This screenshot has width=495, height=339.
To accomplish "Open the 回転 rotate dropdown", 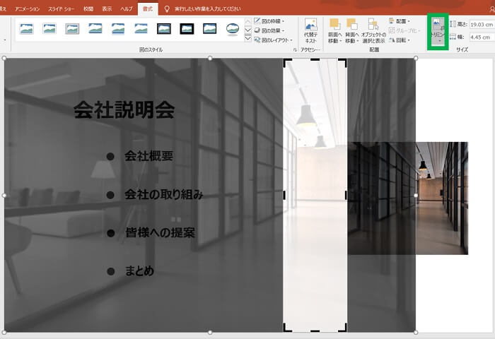I will 400,40.
